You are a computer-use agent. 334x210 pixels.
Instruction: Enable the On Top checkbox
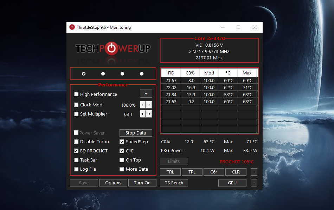coord(122,160)
